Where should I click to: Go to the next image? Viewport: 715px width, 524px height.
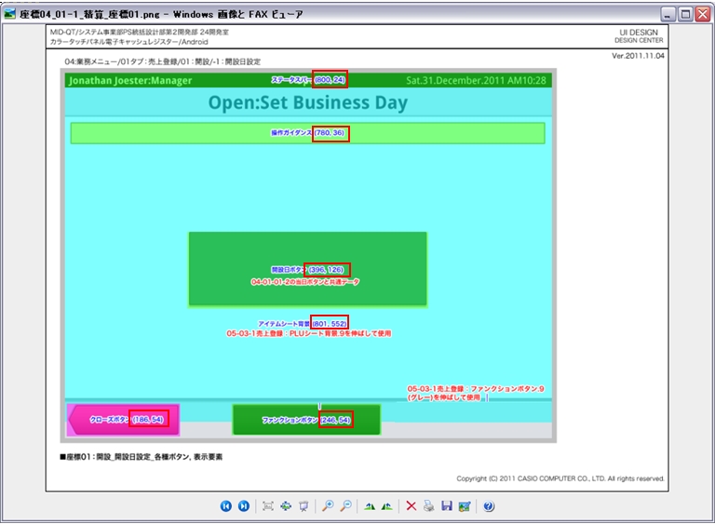click(243, 505)
